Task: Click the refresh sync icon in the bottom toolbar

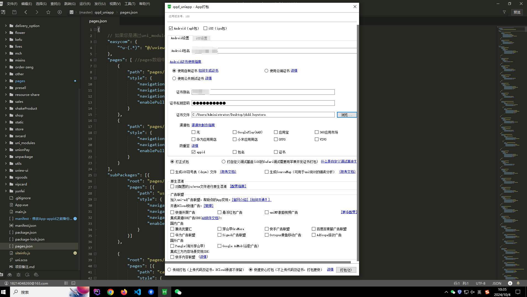Action: [x=27, y=275]
